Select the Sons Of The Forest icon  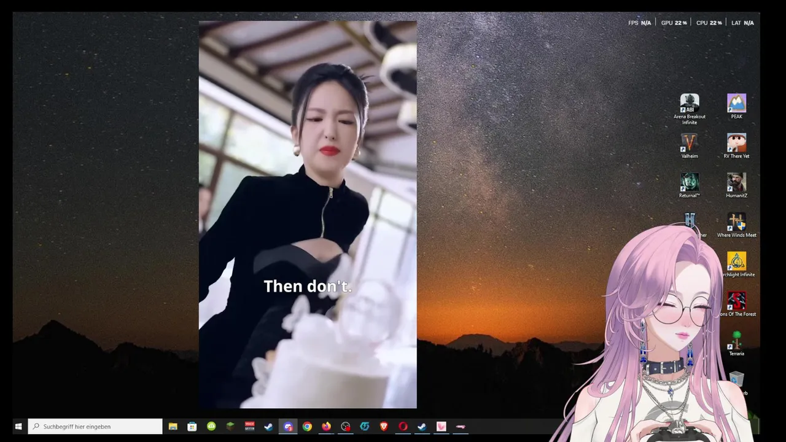[736, 304]
